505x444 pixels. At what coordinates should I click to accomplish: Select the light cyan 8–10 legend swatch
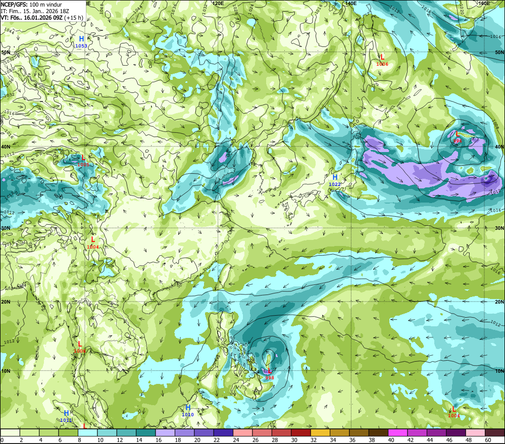click(x=87, y=432)
